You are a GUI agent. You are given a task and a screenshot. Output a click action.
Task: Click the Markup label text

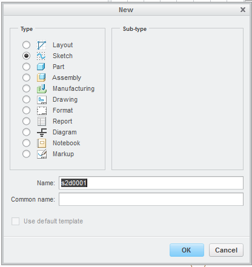(x=64, y=154)
